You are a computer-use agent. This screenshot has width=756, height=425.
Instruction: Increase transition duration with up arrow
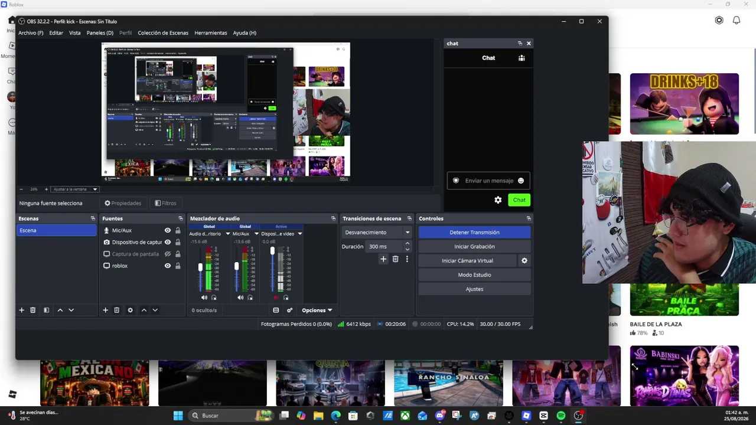(407, 244)
